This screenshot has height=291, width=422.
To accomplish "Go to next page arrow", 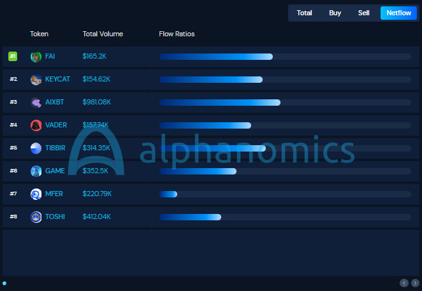I will [415, 283].
